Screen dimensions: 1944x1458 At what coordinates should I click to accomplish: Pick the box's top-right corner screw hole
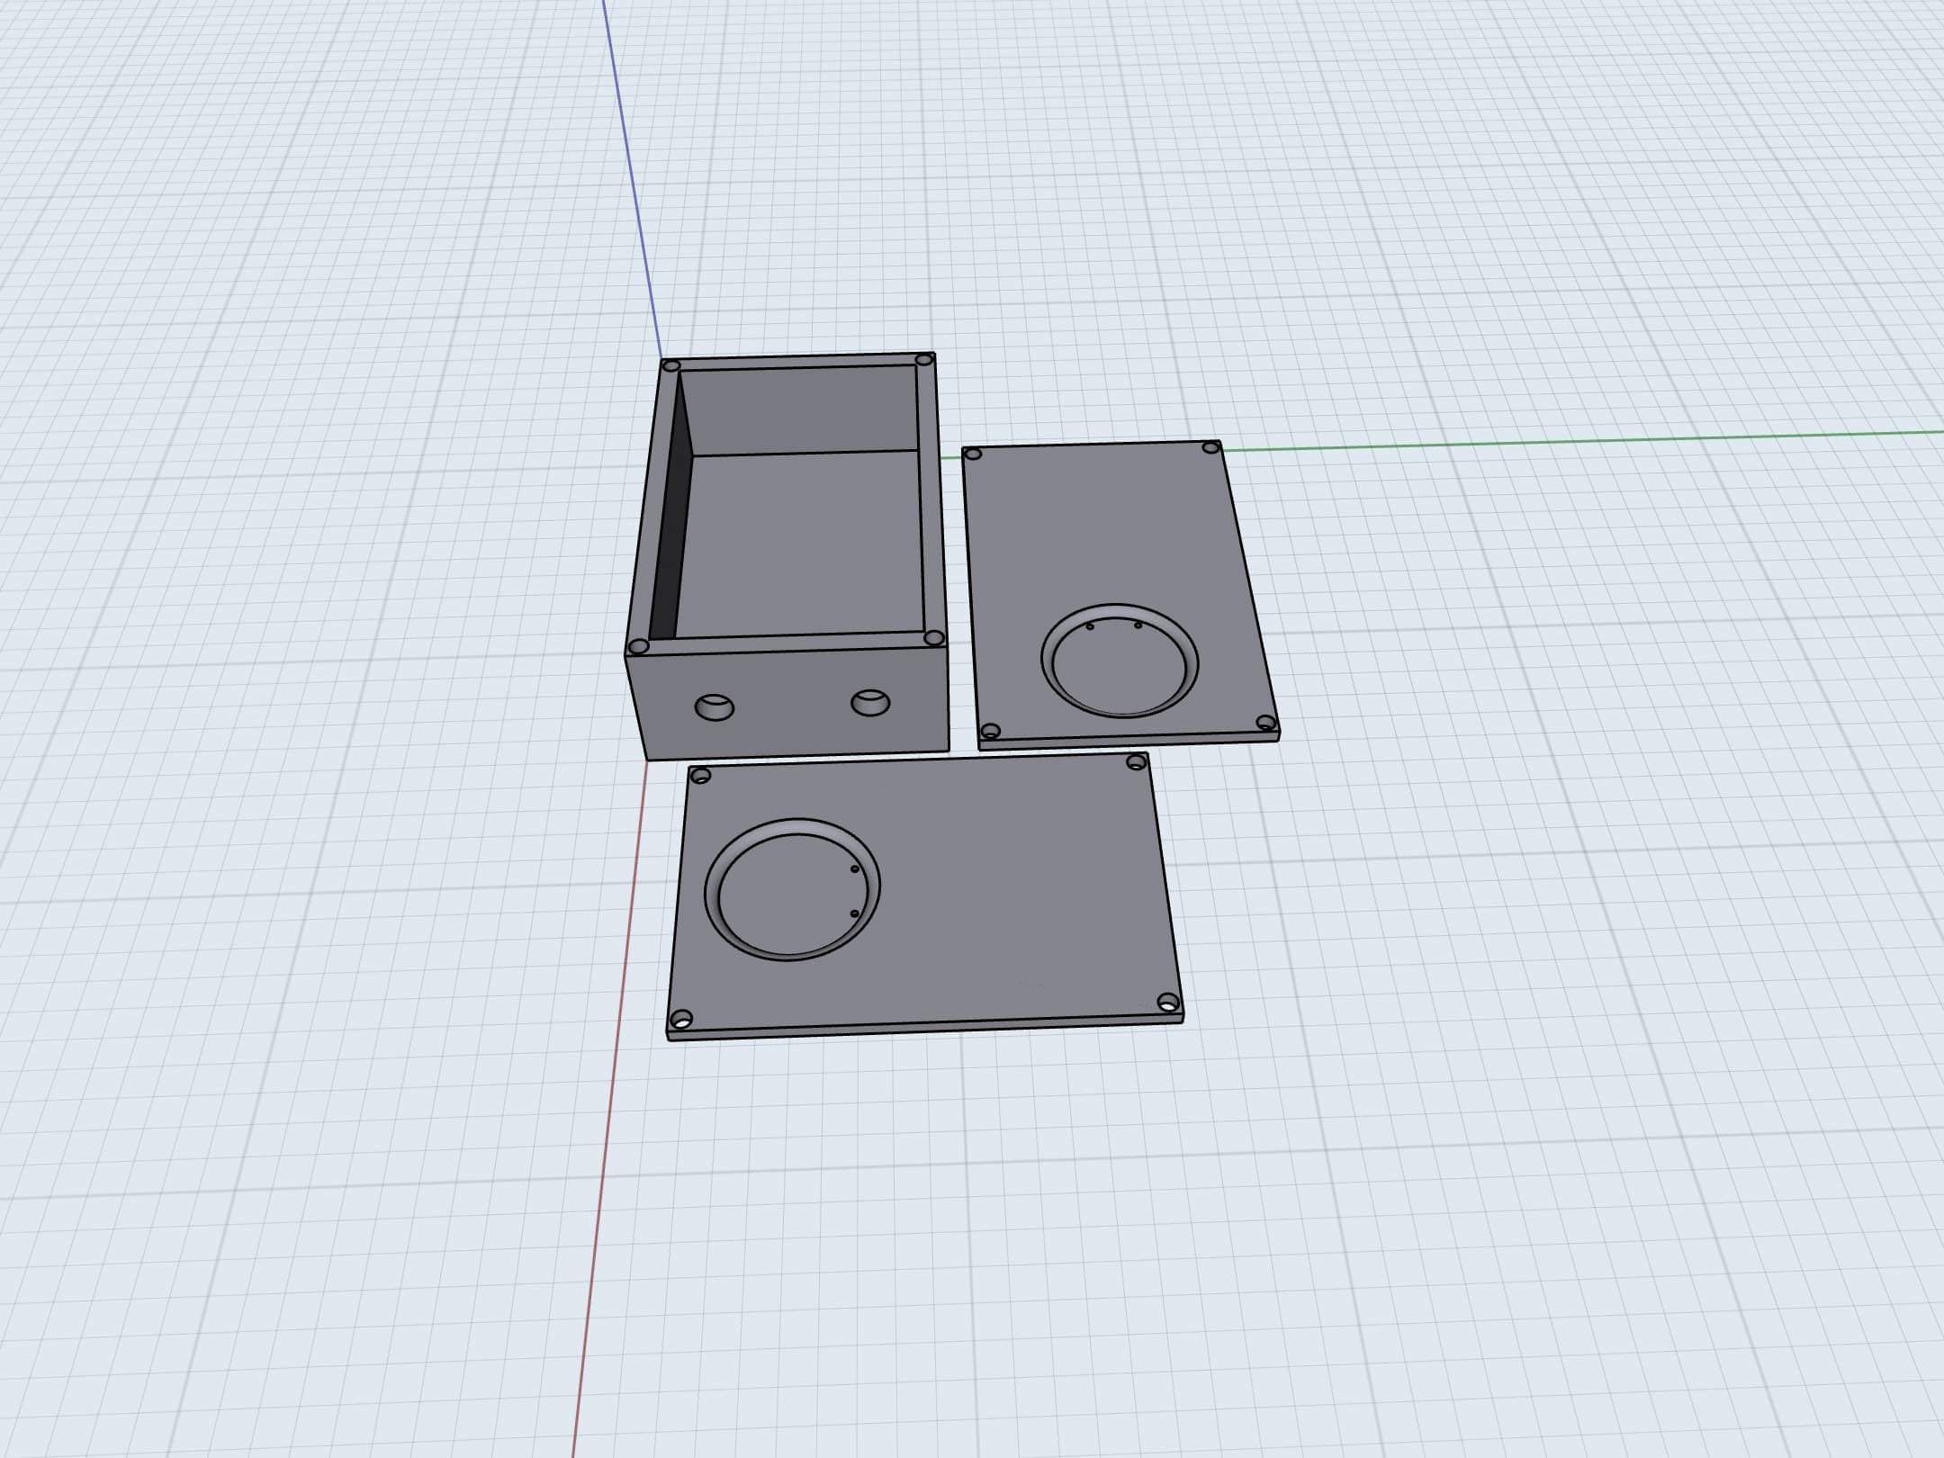coord(923,360)
